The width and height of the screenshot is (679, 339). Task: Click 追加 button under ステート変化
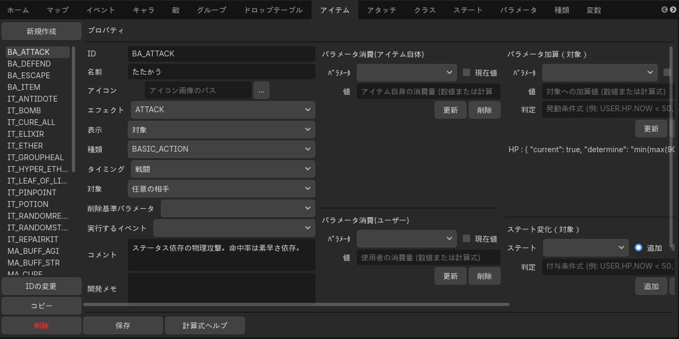click(x=651, y=286)
